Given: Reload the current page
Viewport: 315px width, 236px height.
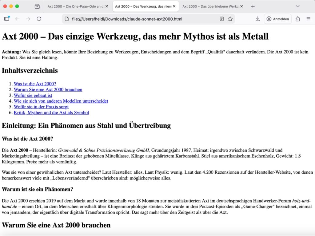Looking at the screenshot, I should (x=39, y=19).
